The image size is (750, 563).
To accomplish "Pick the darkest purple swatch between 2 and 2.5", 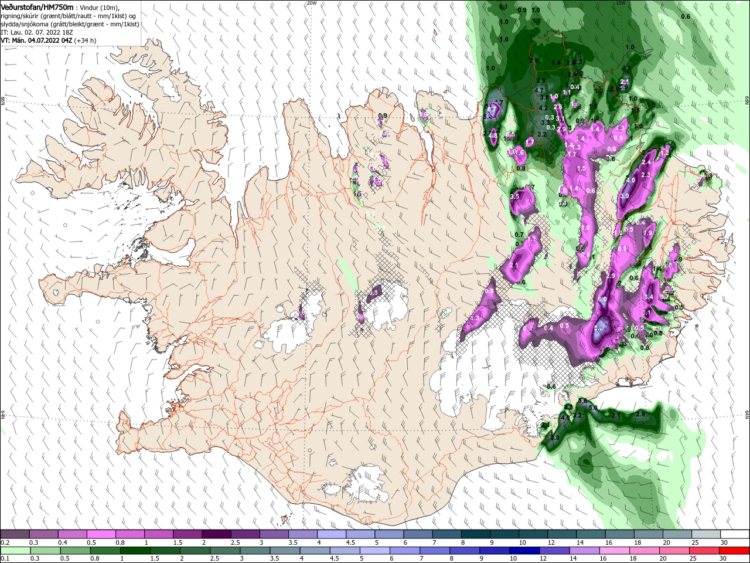I will [216, 534].
